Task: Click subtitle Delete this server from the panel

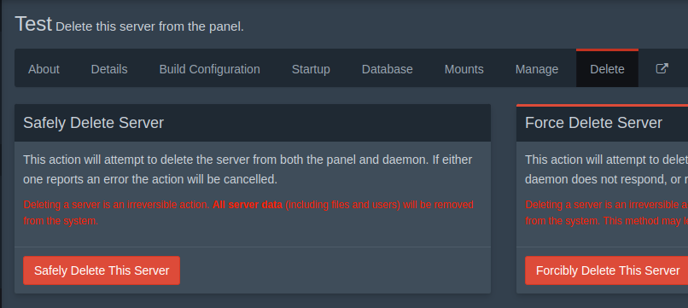Action: 149,26
